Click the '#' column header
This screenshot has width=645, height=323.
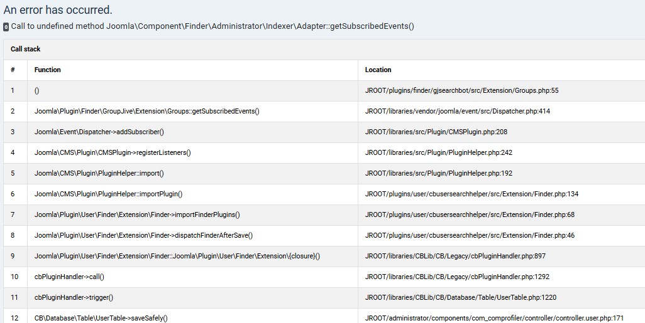(x=13, y=70)
